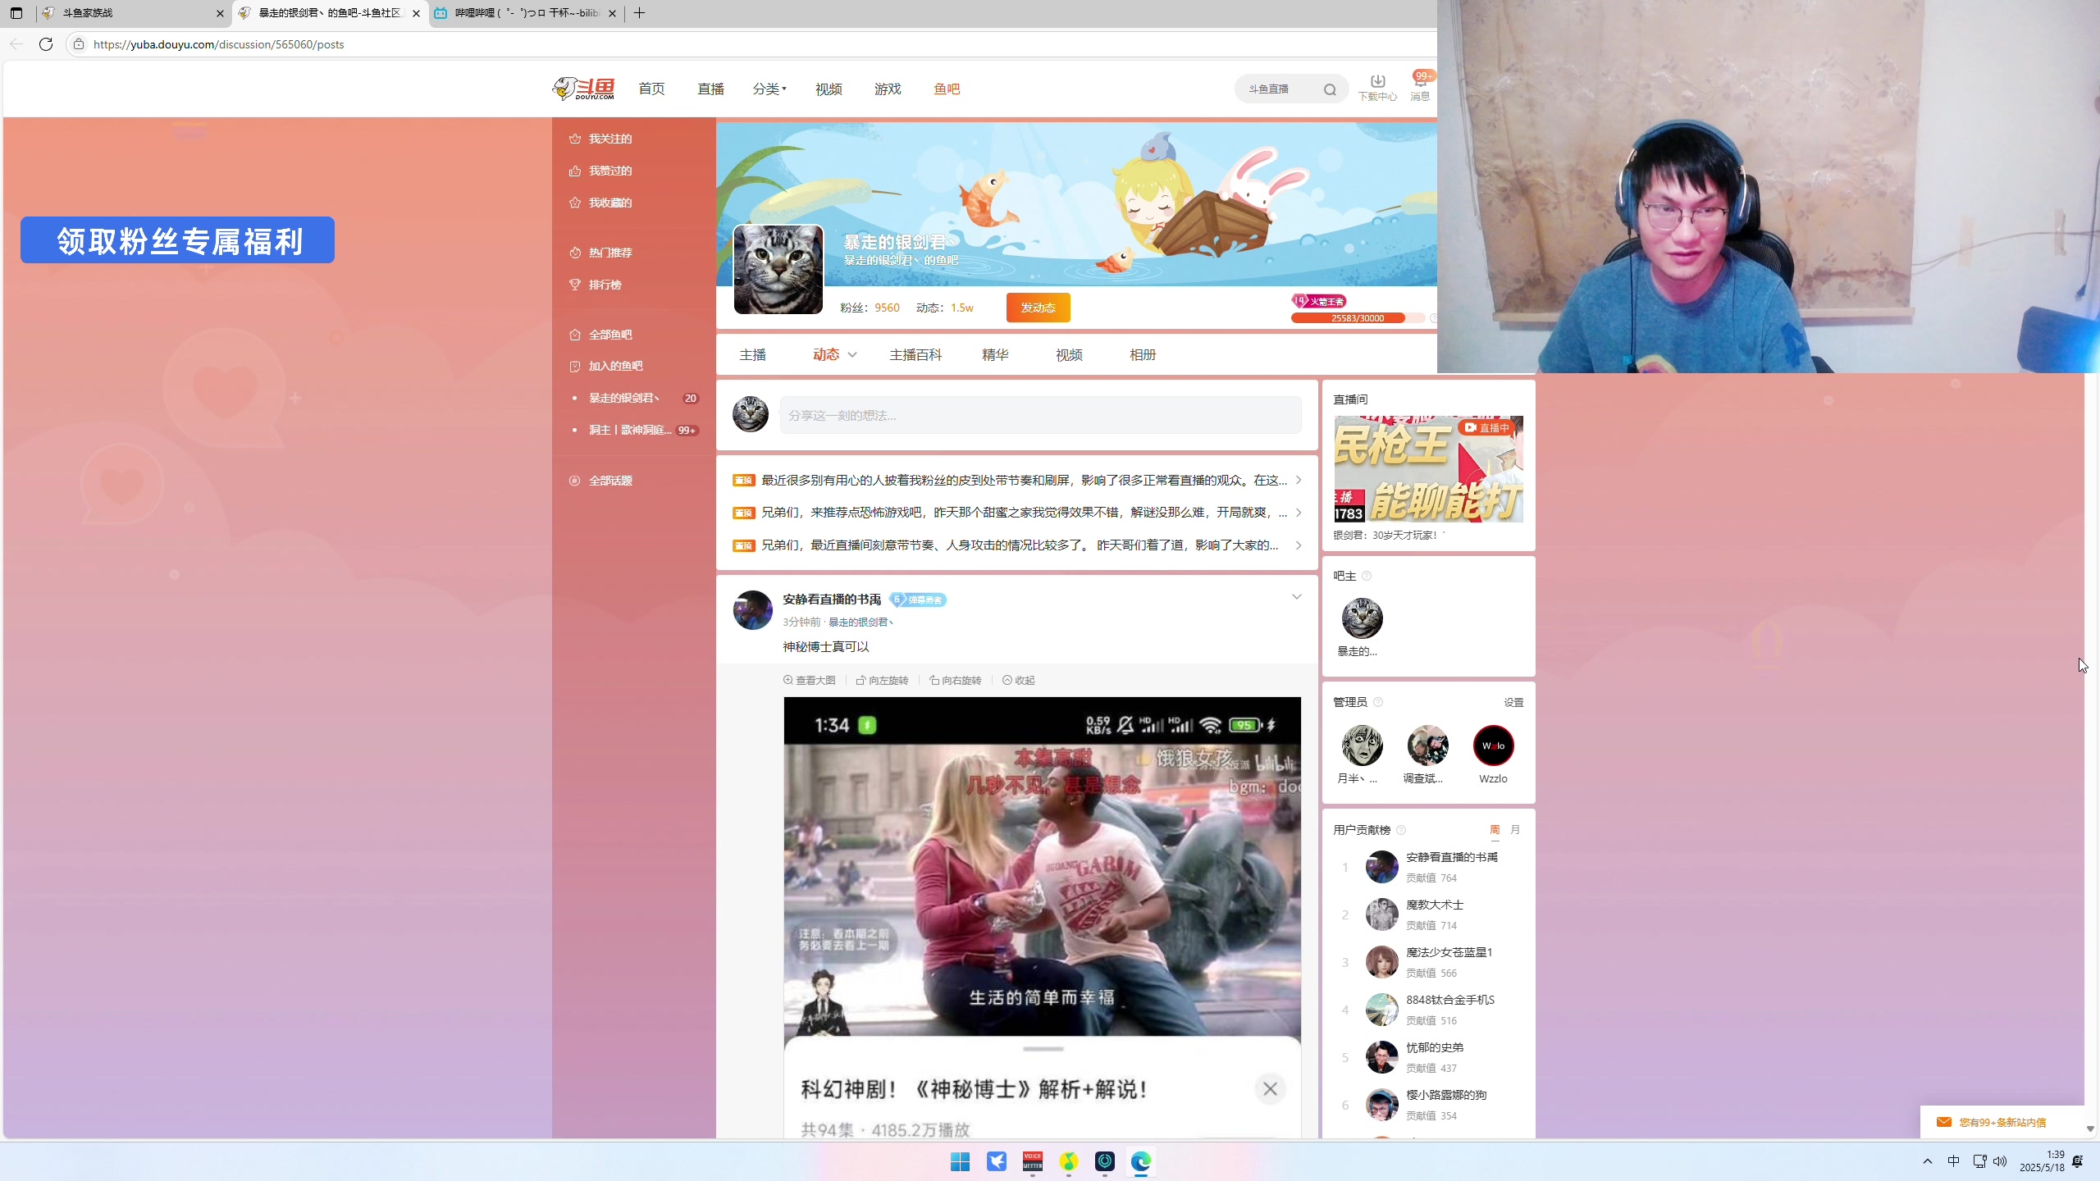Screen dimensions: 2100x1181
Task: Click the 领取粉丝专属福利 banner button
Action: tap(177, 240)
